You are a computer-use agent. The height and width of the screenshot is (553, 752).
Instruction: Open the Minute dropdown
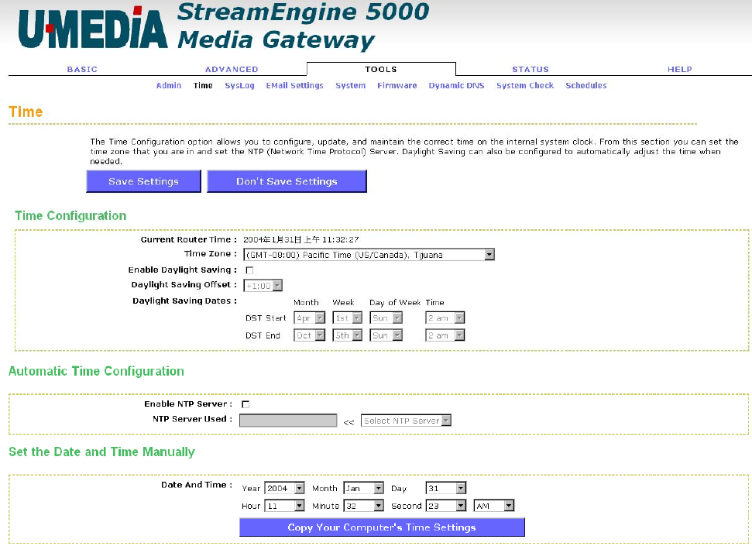tap(363, 506)
